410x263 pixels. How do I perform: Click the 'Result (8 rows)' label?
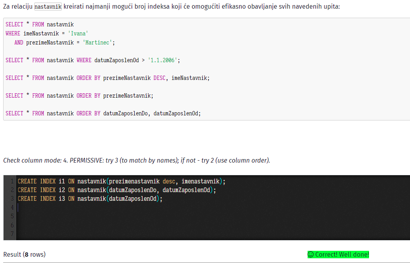tap(24, 254)
